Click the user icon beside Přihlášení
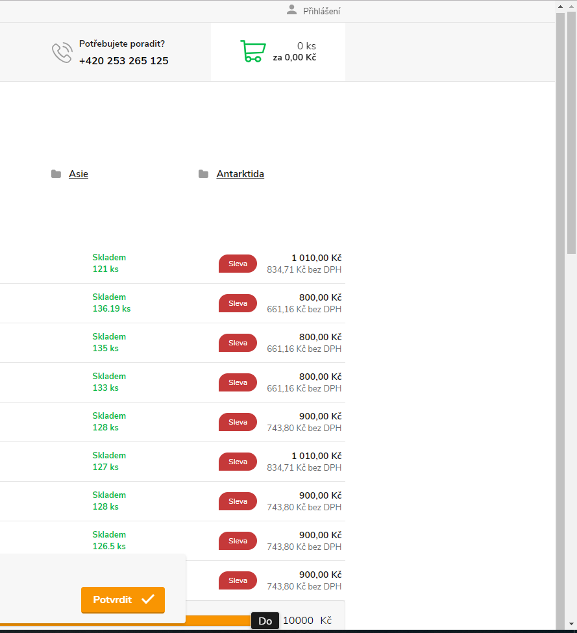 point(291,10)
